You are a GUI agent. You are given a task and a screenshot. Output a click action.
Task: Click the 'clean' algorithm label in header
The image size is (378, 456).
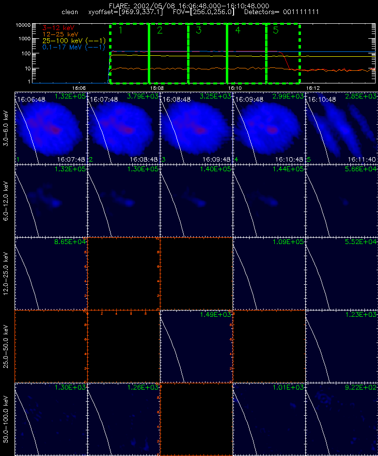tap(70, 12)
